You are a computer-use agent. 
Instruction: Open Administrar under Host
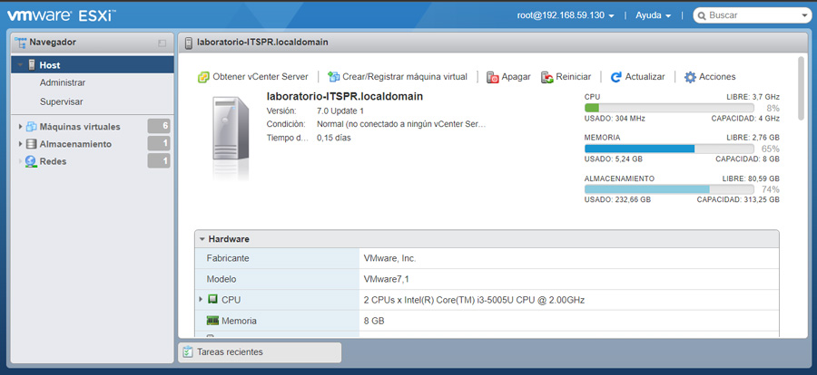pyautogui.click(x=63, y=82)
